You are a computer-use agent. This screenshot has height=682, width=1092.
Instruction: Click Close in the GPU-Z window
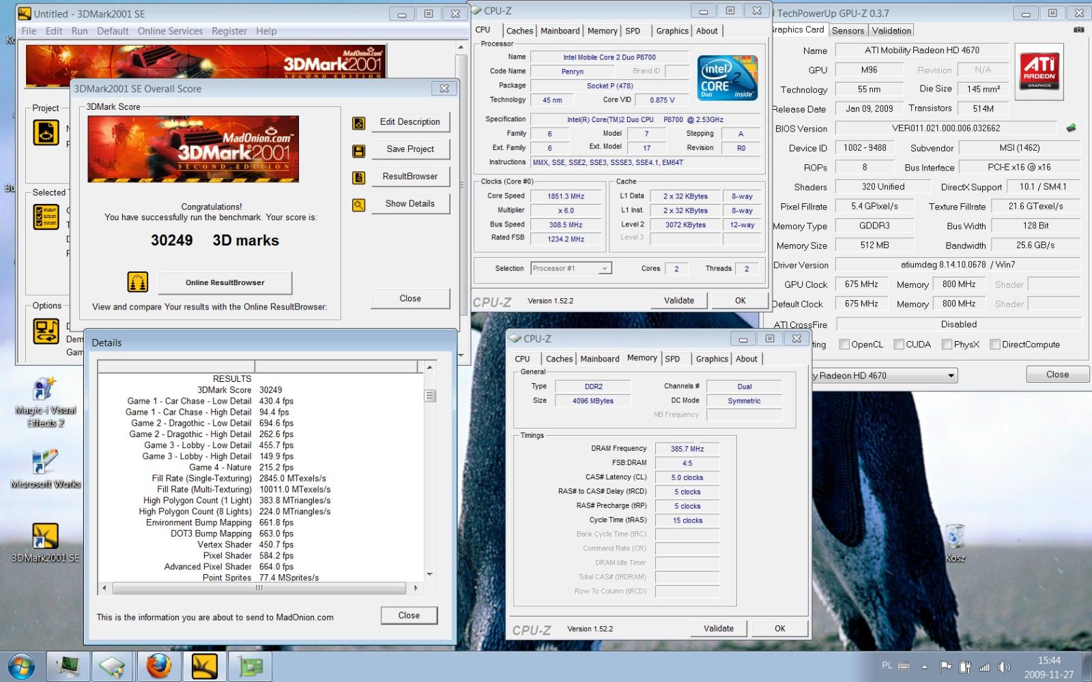1058,374
